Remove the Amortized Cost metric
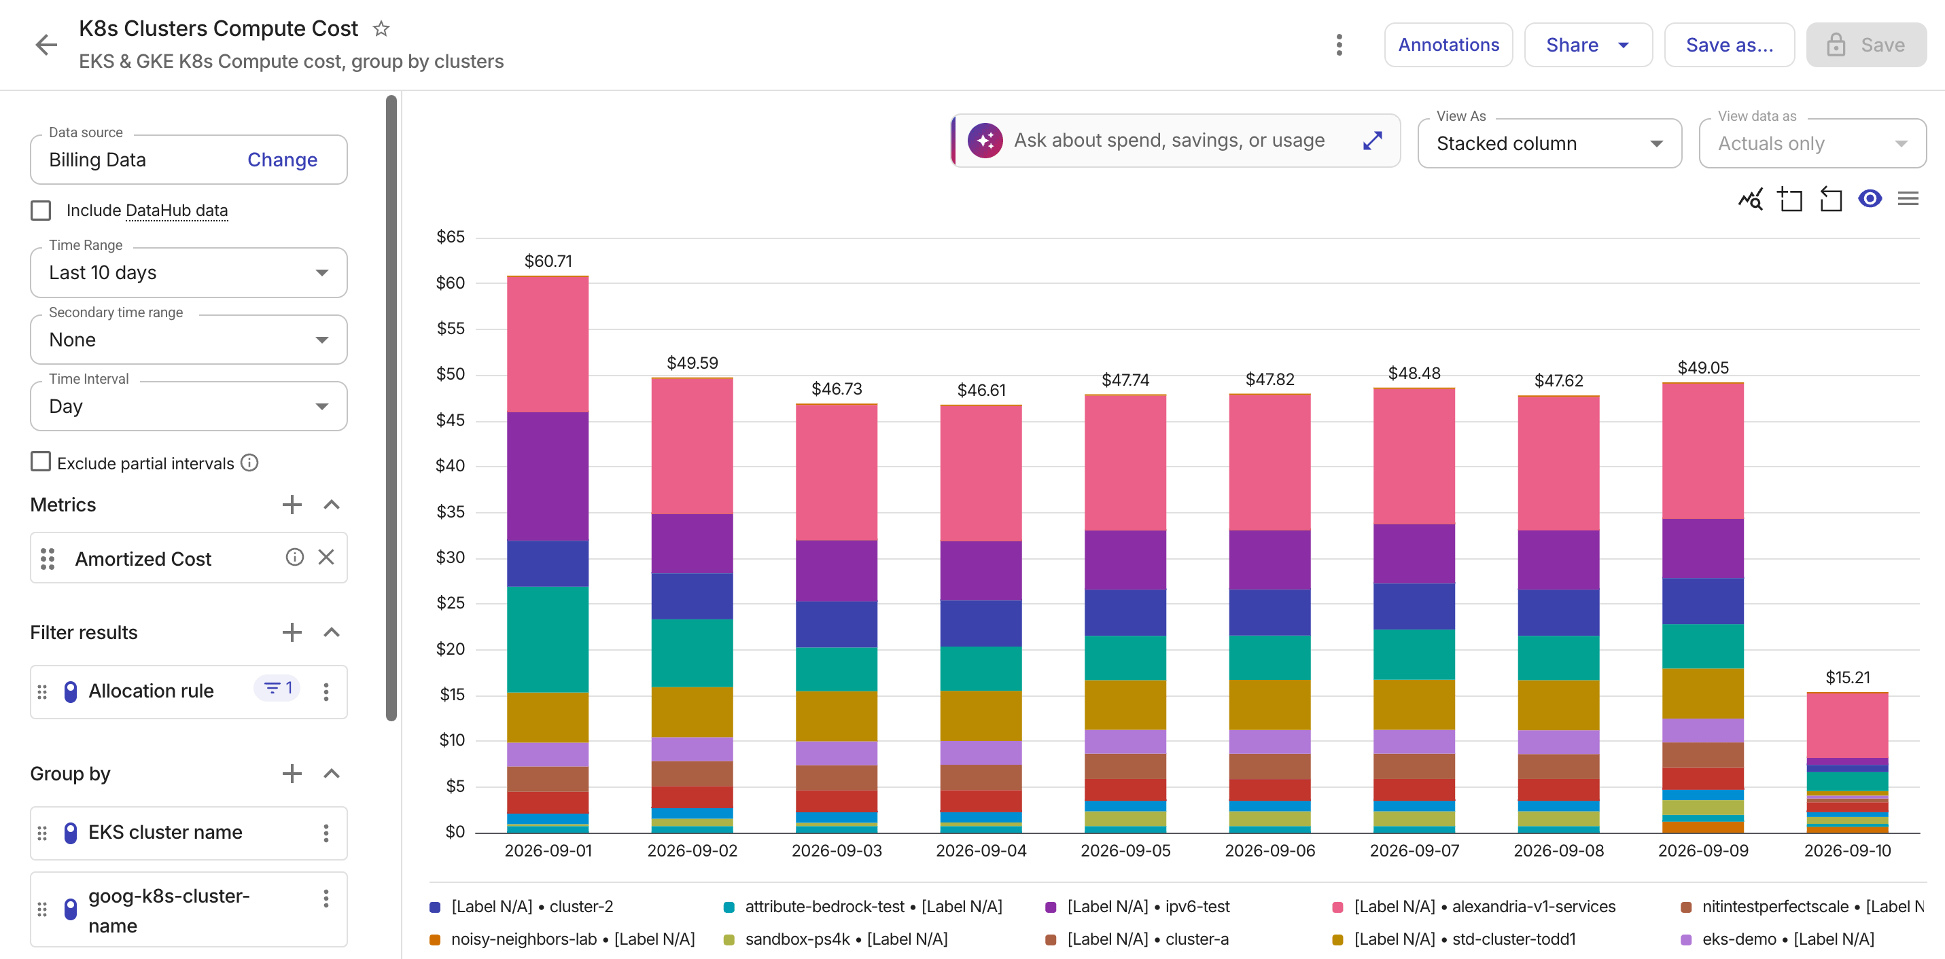The image size is (1945, 959). pyautogui.click(x=326, y=557)
